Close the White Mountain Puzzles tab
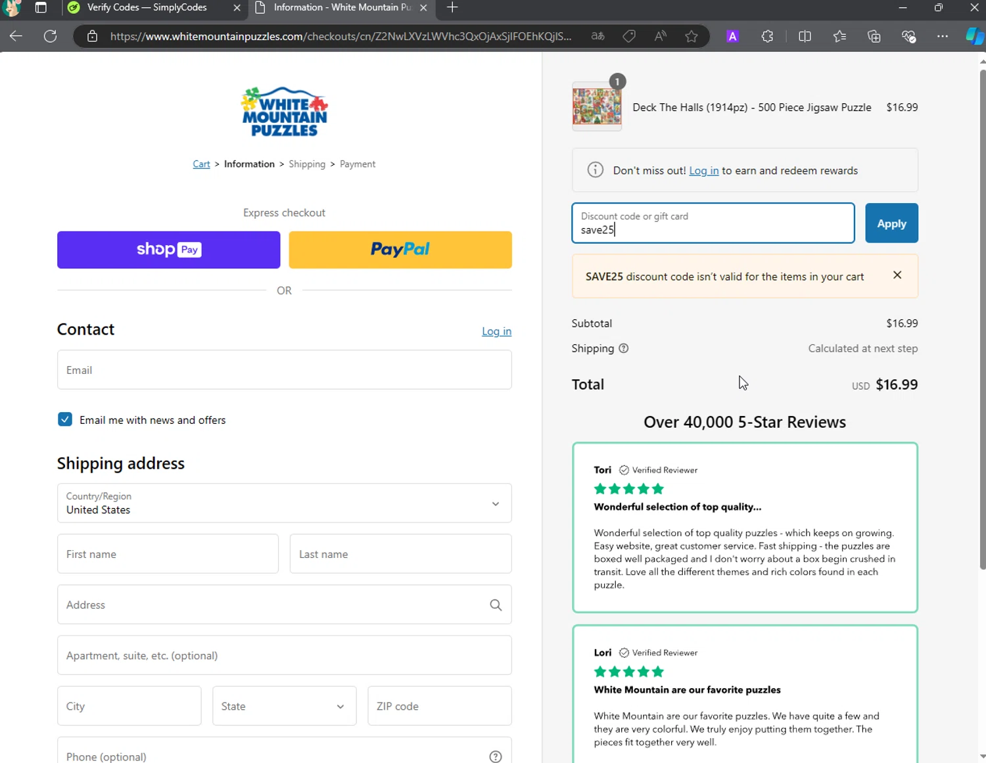Viewport: 986px width, 763px height. (423, 8)
